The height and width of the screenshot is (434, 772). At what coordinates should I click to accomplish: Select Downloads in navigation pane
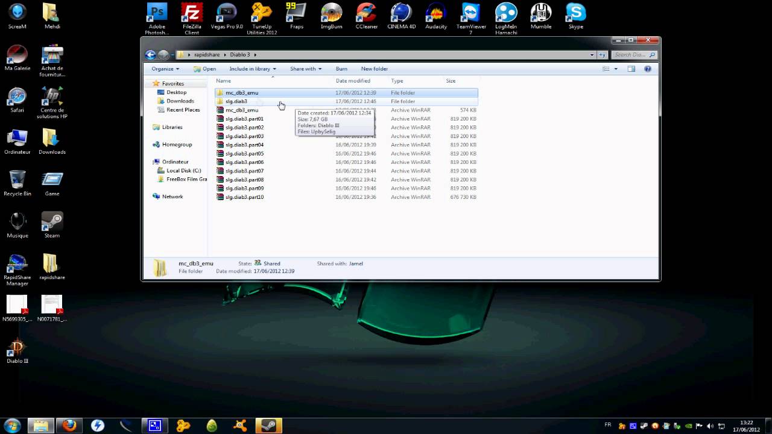(x=180, y=101)
